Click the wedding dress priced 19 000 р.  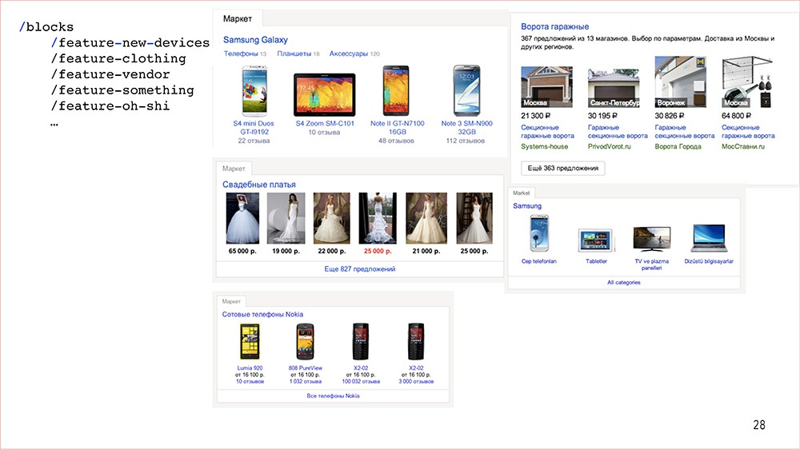point(286,218)
